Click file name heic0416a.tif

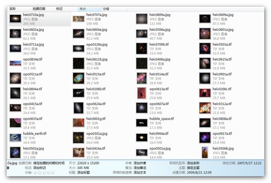(96, 148)
